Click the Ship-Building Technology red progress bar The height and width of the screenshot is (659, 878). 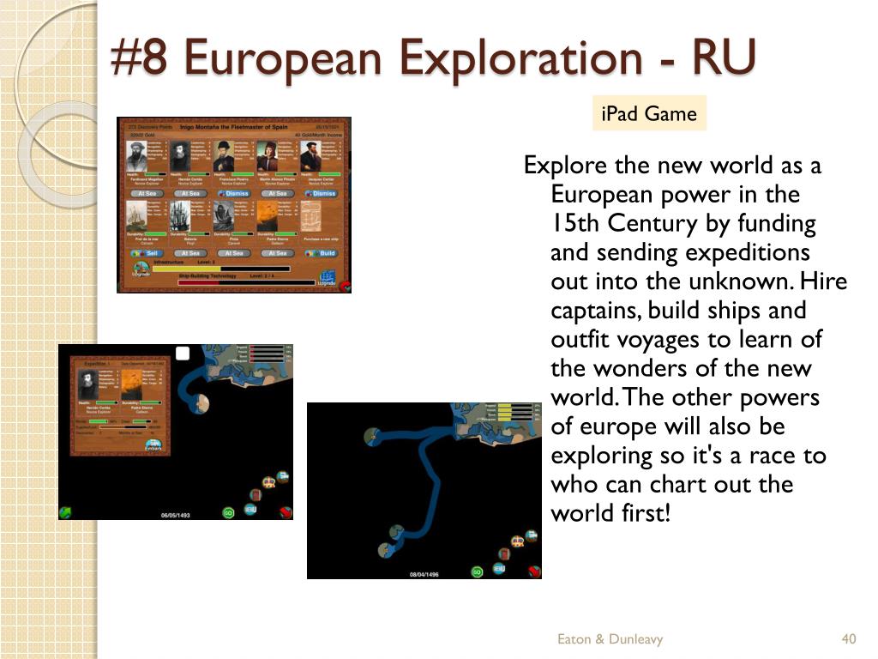point(246,283)
